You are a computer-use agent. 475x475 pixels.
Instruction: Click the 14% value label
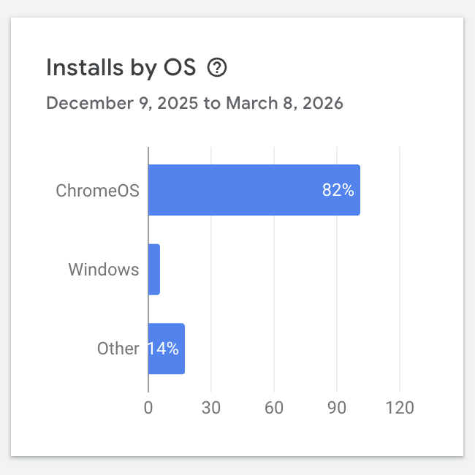(x=165, y=349)
